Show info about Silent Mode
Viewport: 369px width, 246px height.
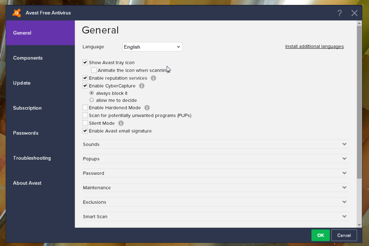pyautogui.click(x=121, y=123)
